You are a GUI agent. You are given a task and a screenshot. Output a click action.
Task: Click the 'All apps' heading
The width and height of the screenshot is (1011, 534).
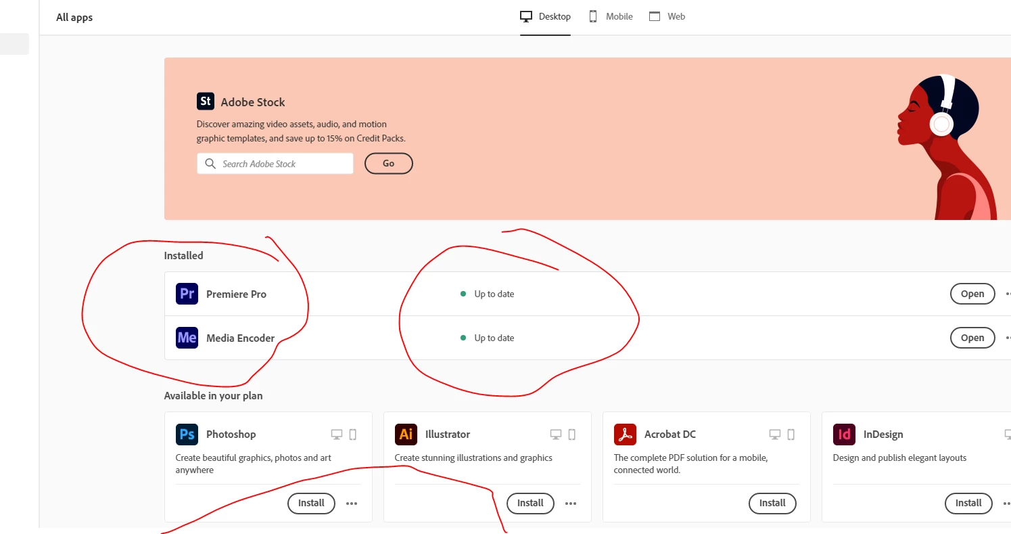(74, 18)
